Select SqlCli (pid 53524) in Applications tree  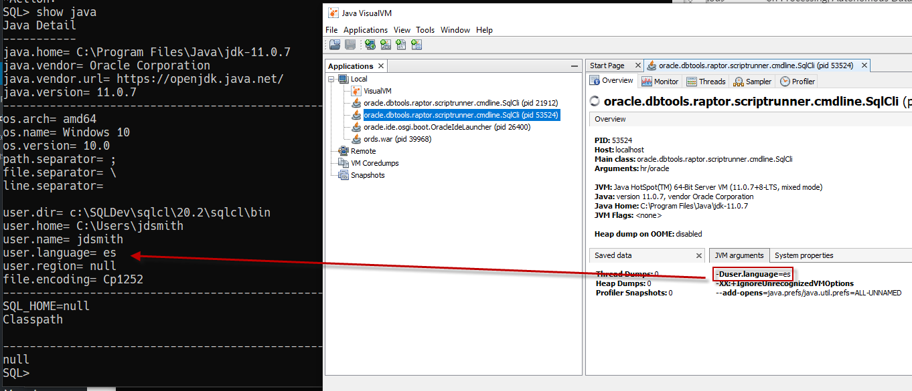(461, 115)
